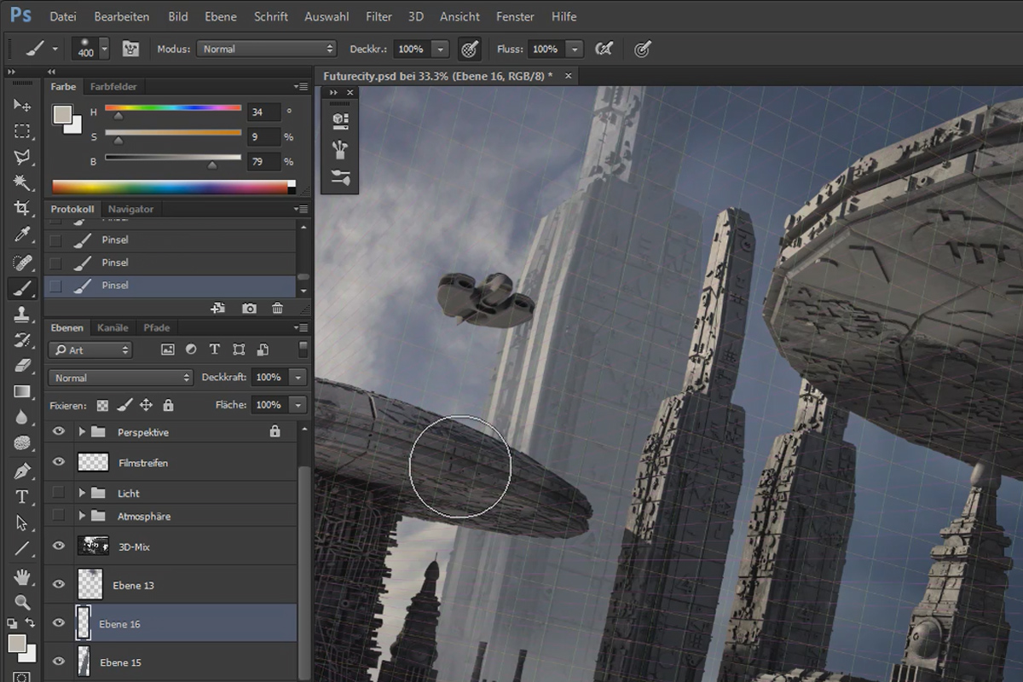
Task: Select the Type tool
Action: point(22,496)
